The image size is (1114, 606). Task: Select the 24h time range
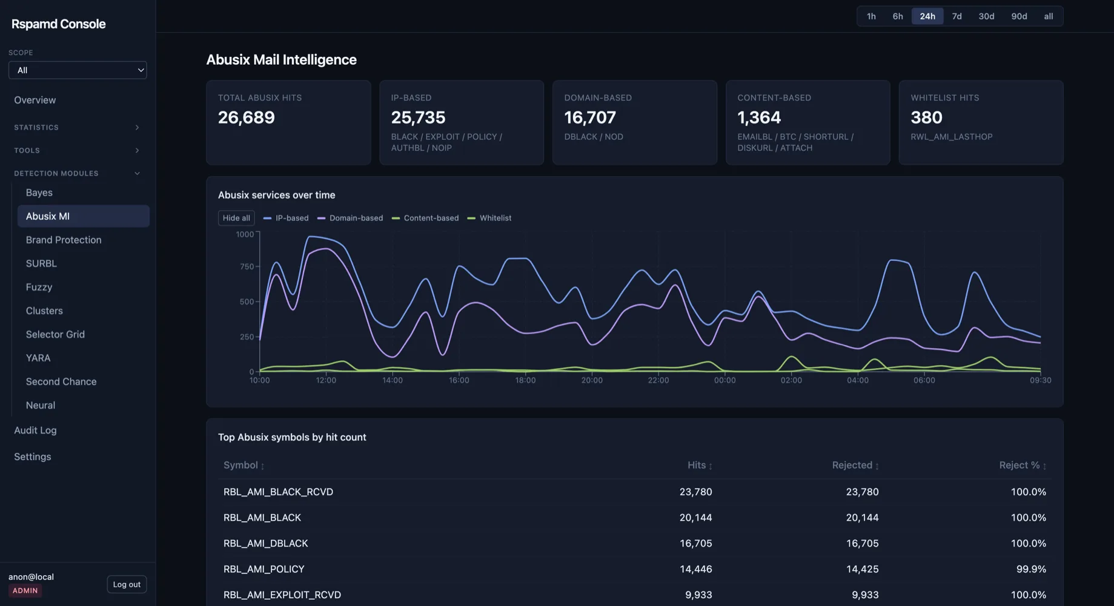927,16
